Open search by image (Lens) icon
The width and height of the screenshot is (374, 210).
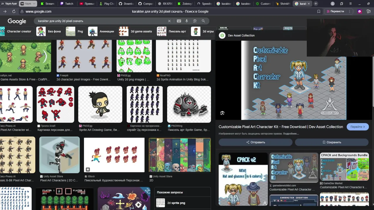coord(195,21)
